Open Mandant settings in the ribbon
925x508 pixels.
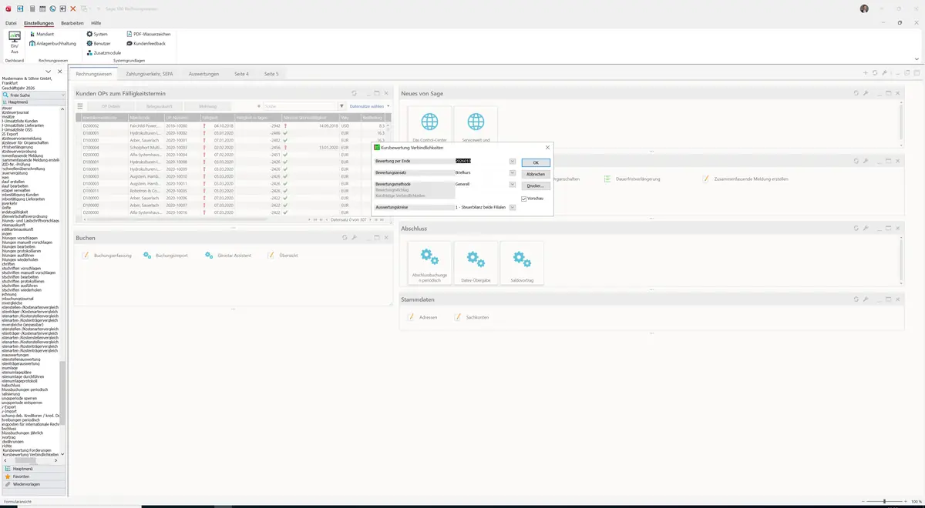point(42,34)
